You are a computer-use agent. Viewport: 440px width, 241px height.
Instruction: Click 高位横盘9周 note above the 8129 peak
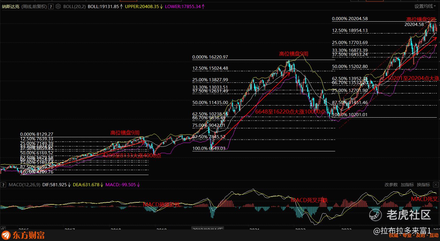125,133
